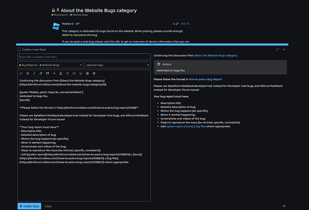The height and width of the screenshot is (210, 309).
Task: Open the upload file tool
Action: (61, 73)
